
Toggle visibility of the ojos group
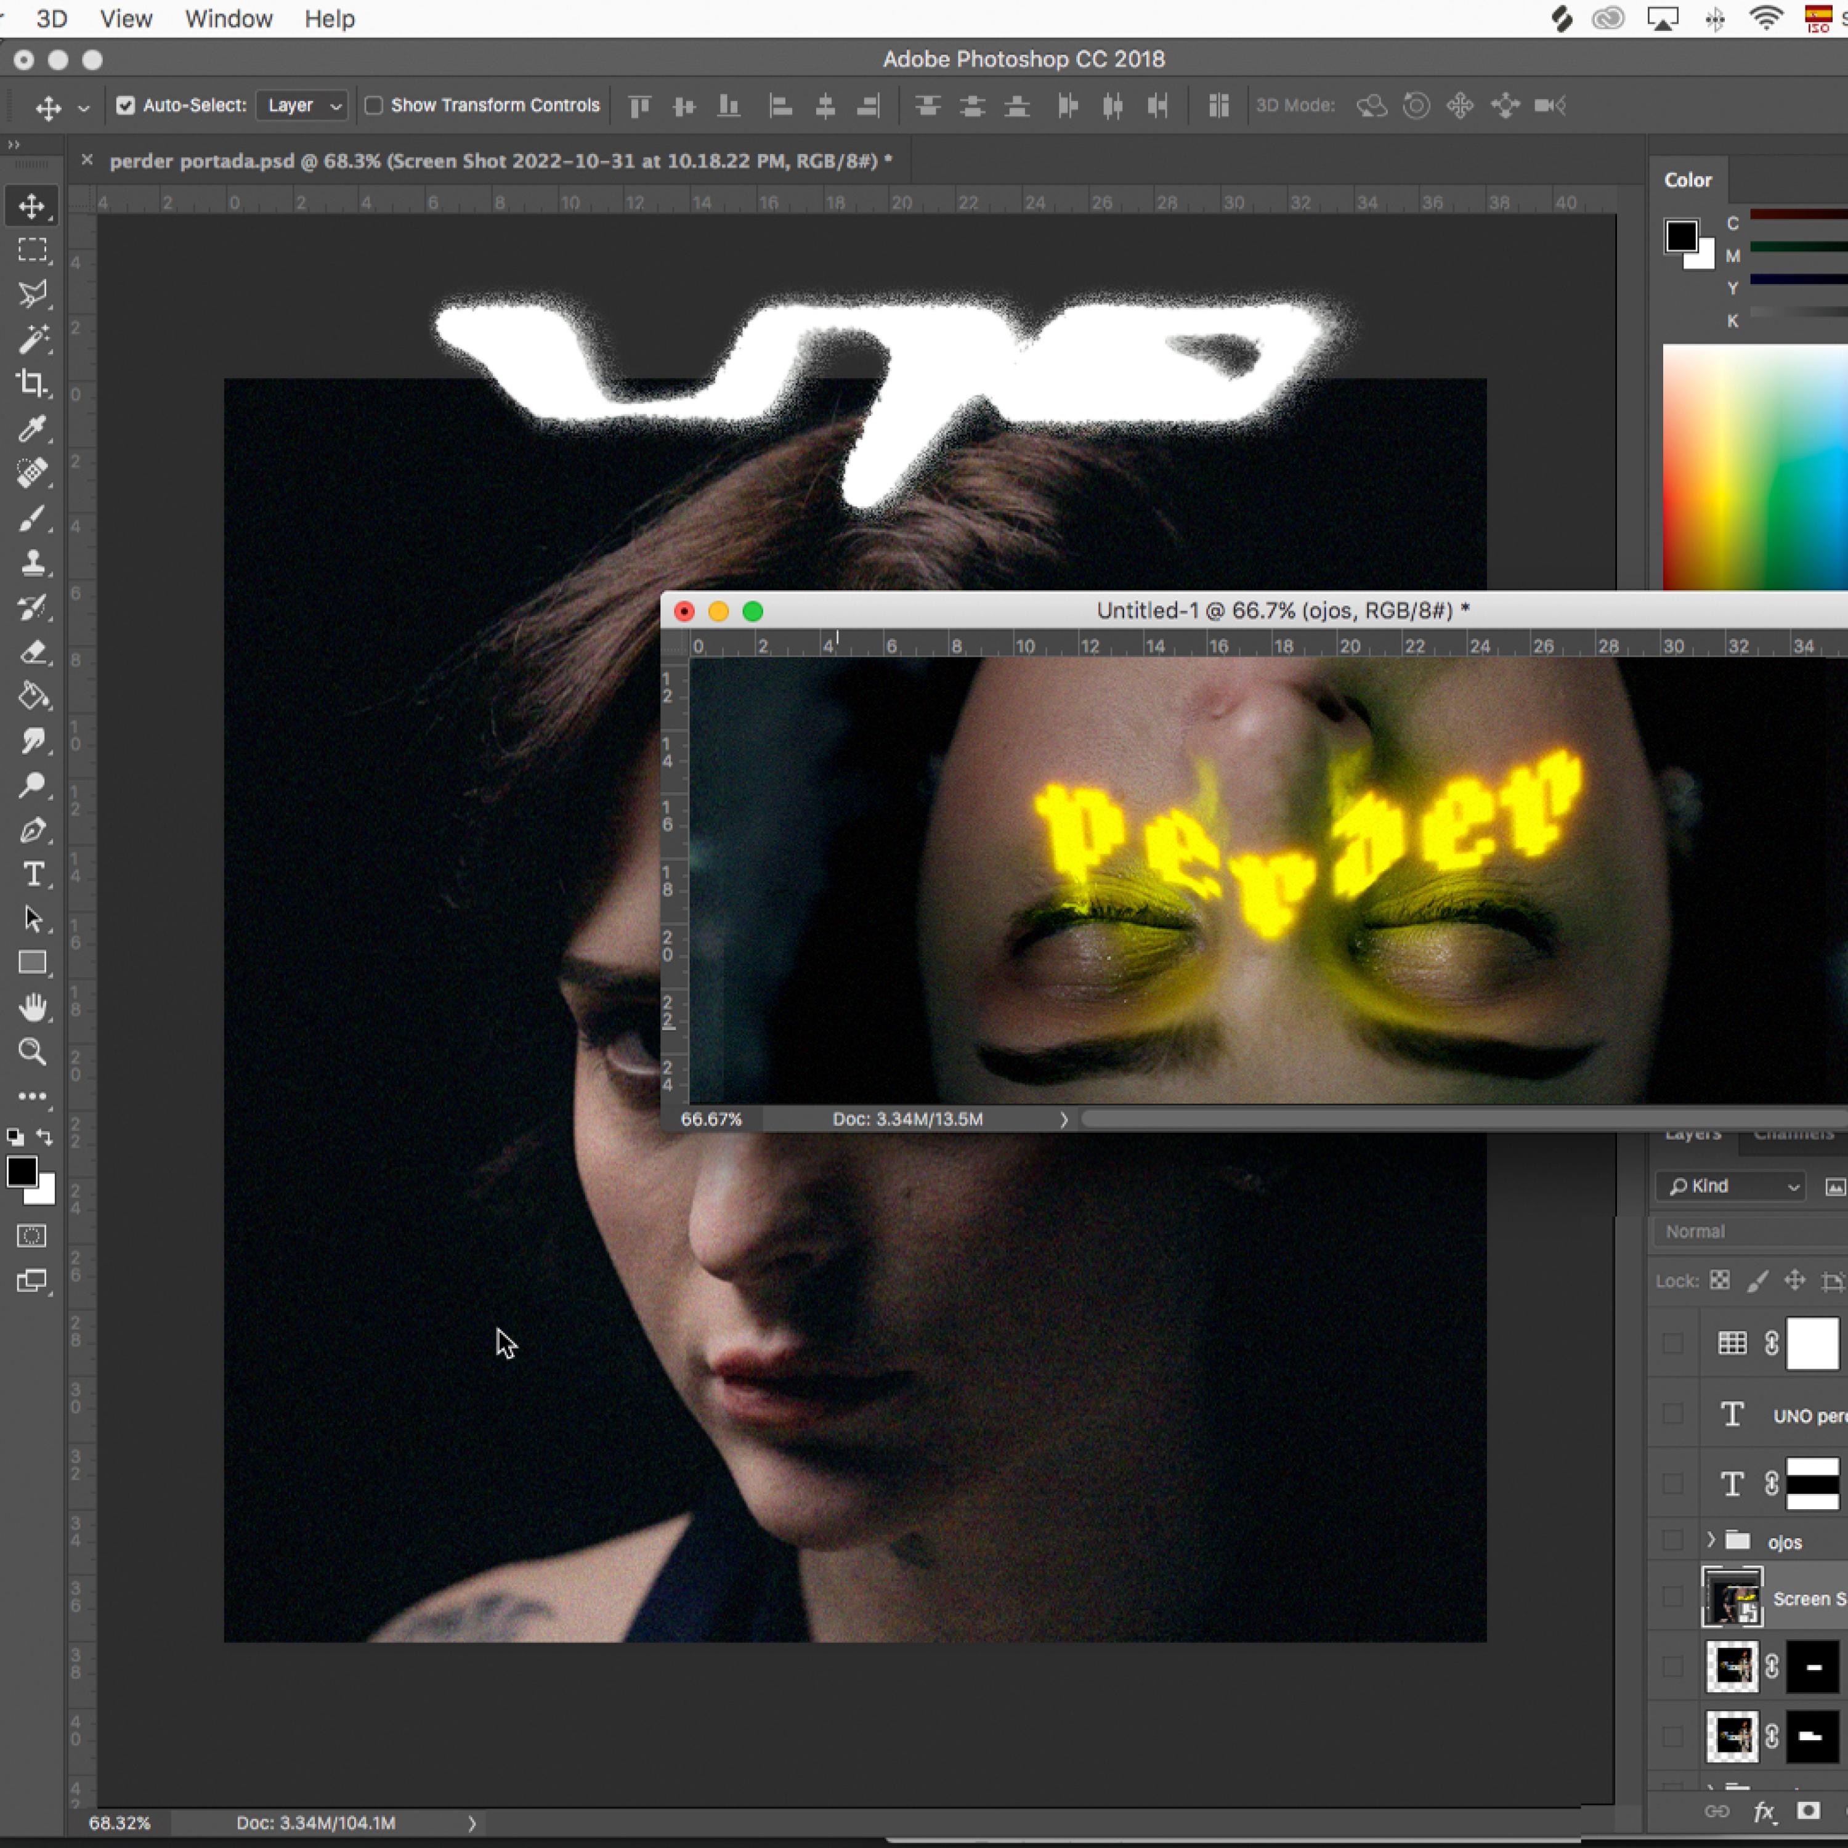pyautogui.click(x=1672, y=1541)
